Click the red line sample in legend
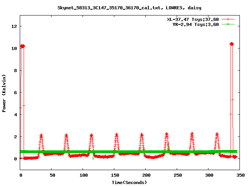Screen dimensions: 248x186 pos(228,19)
